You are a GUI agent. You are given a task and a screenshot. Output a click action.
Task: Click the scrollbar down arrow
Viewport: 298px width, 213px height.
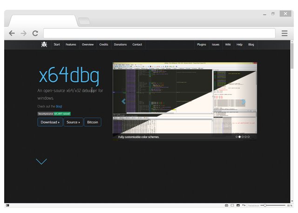click(x=292, y=201)
